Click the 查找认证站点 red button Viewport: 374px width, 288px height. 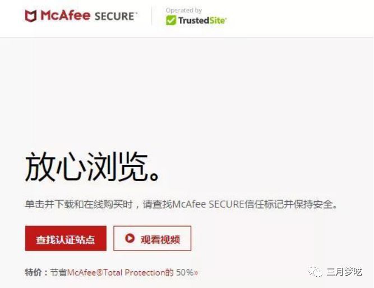pyautogui.click(x=66, y=238)
